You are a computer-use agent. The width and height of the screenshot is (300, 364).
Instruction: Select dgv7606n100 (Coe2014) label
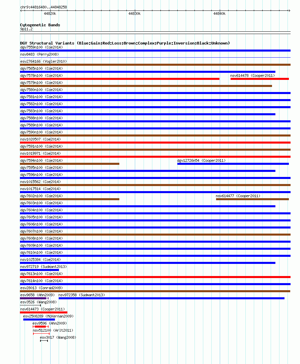tap(41, 224)
